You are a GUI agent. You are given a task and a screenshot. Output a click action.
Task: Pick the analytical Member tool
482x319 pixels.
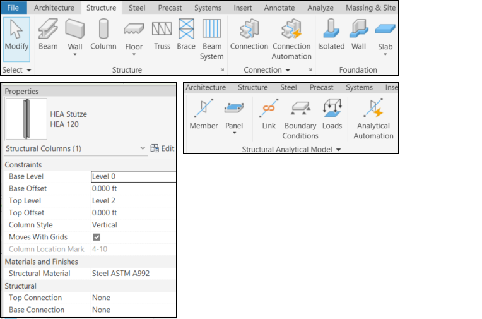(204, 114)
